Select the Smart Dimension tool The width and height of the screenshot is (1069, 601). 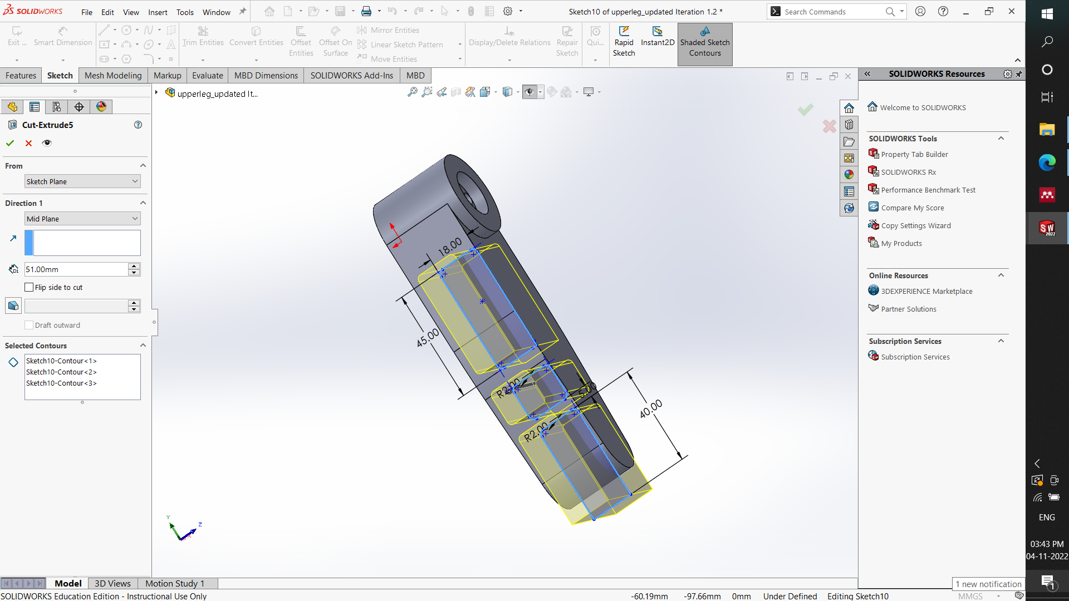click(x=62, y=37)
